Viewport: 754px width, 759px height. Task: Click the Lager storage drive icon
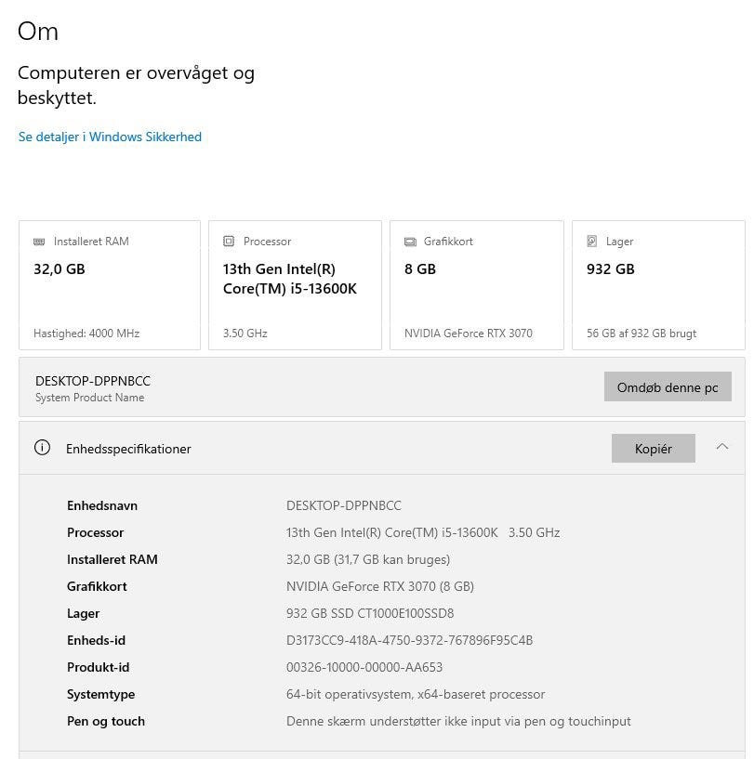592,242
